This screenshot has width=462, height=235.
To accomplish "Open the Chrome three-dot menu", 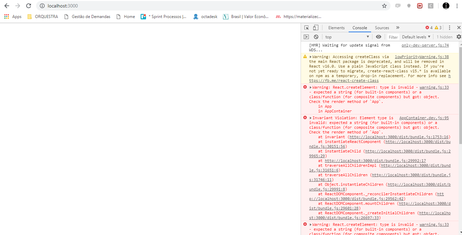I will (458, 5).
